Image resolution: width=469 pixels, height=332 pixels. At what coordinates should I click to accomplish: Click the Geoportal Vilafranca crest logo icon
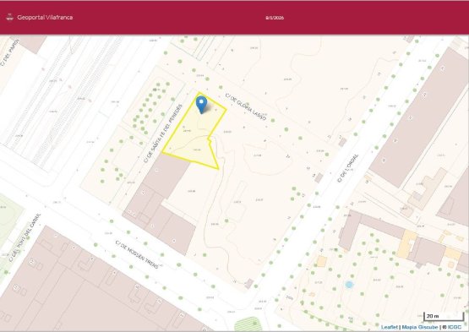[x=9, y=18]
